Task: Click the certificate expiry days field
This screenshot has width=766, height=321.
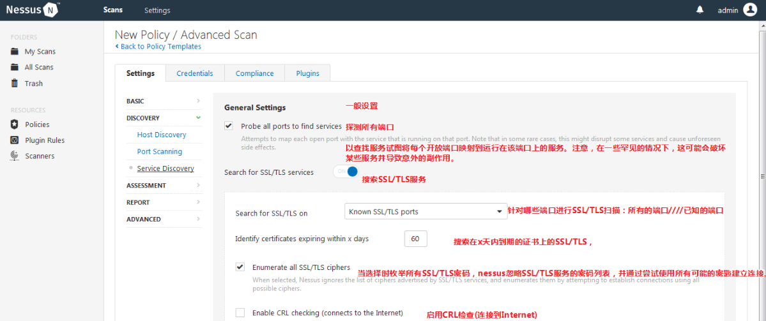Action: [416, 239]
